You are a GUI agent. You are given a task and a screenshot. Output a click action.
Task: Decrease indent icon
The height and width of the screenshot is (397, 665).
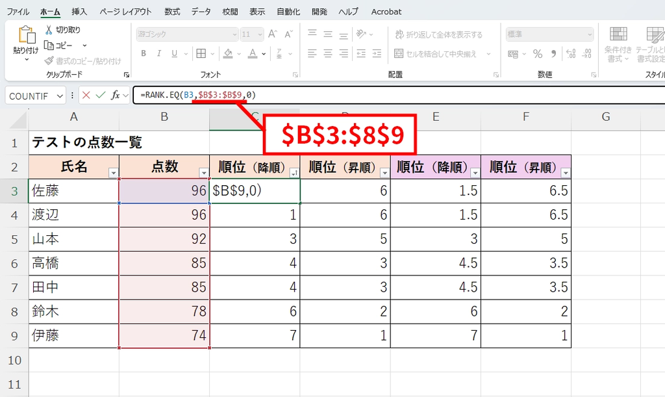361,53
